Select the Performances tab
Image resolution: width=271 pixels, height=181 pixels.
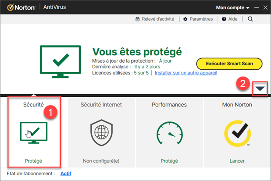(x=169, y=132)
